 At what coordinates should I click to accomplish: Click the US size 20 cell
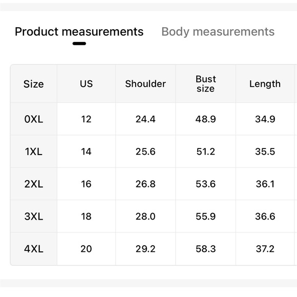(87, 249)
